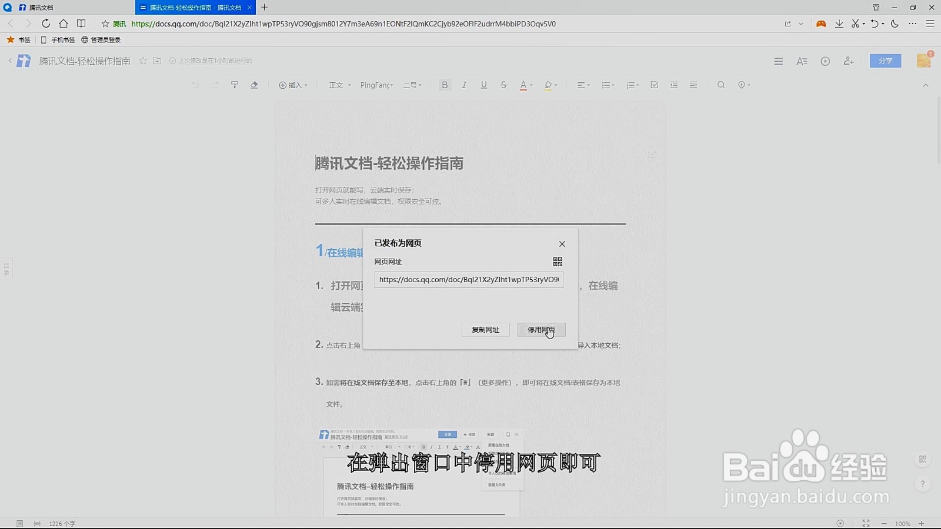Click the undo icon in the toolbar
The image size is (941, 529).
[195, 85]
